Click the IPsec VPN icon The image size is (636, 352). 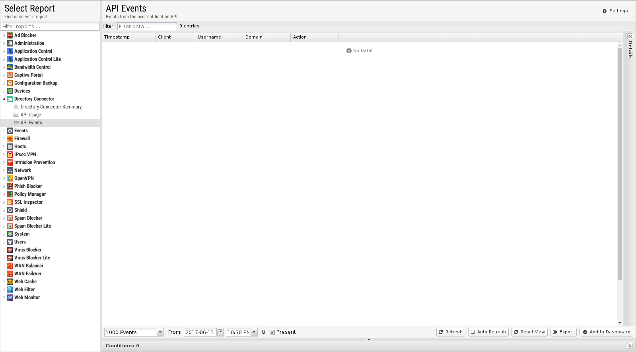click(10, 155)
